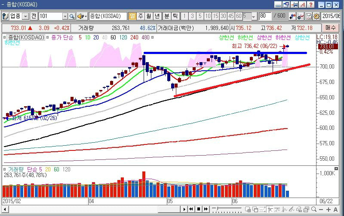Click the save chart layout icon
The height and width of the screenshot is (216, 344).
(309, 16)
